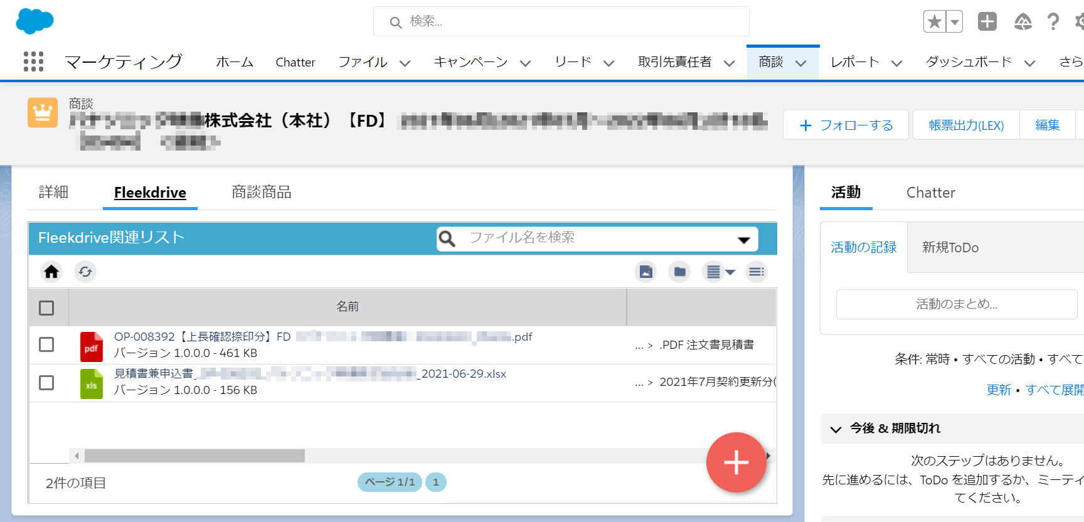
Task: Switch to the 活動 tab
Action: [846, 192]
